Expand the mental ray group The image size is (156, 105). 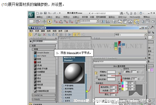[44, 95]
